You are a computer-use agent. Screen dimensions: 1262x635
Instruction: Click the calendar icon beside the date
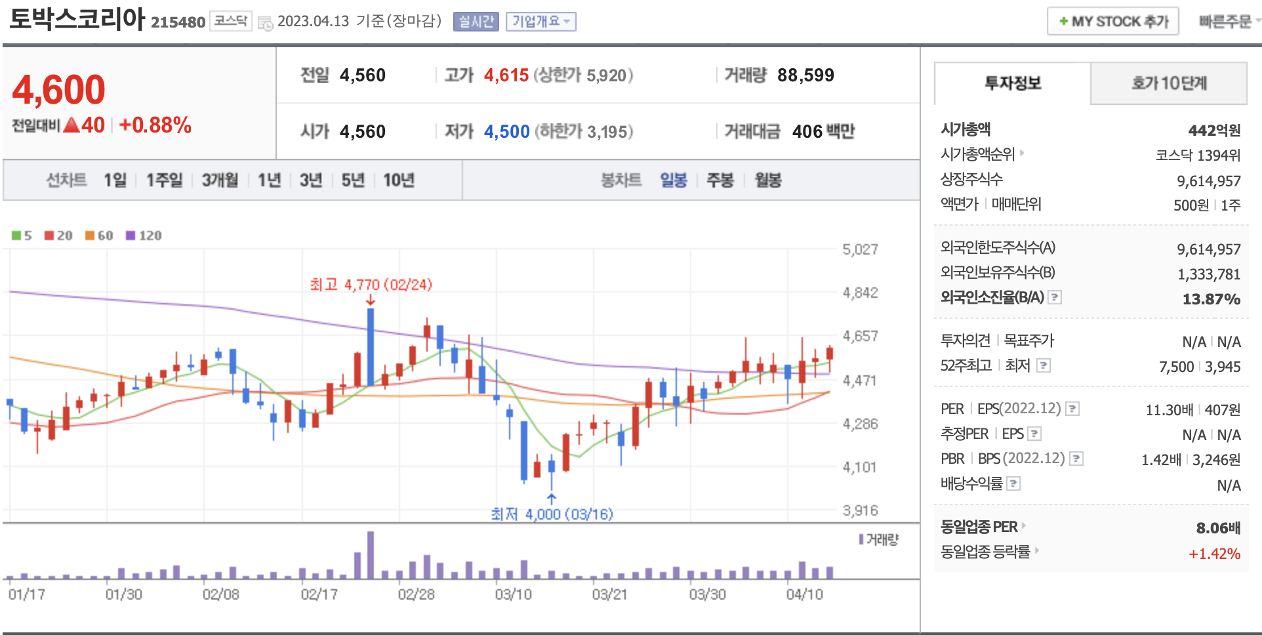coord(265,23)
